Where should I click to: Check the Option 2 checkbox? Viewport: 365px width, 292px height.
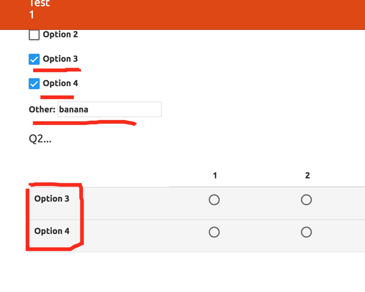click(x=34, y=35)
